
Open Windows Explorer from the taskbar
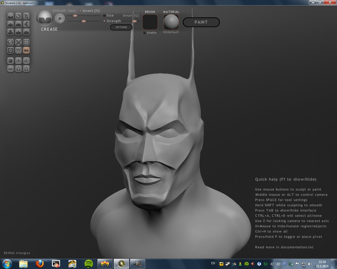pos(23,263)
